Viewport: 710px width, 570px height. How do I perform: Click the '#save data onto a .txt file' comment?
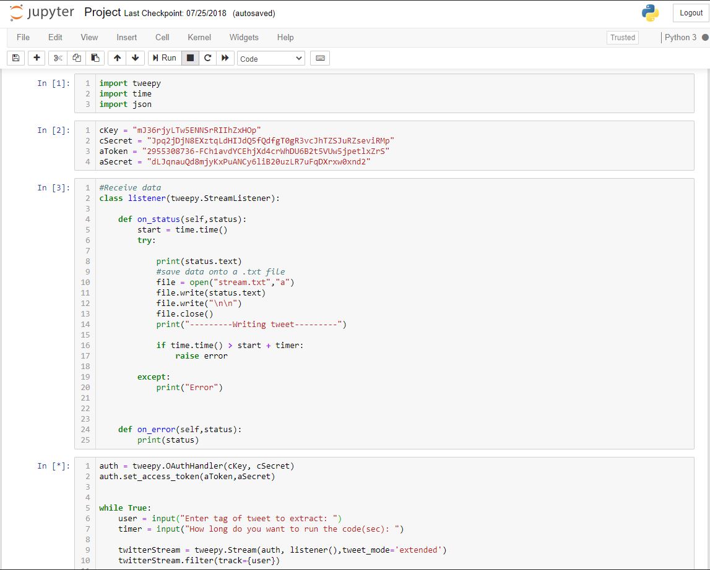tap(220, 272)
